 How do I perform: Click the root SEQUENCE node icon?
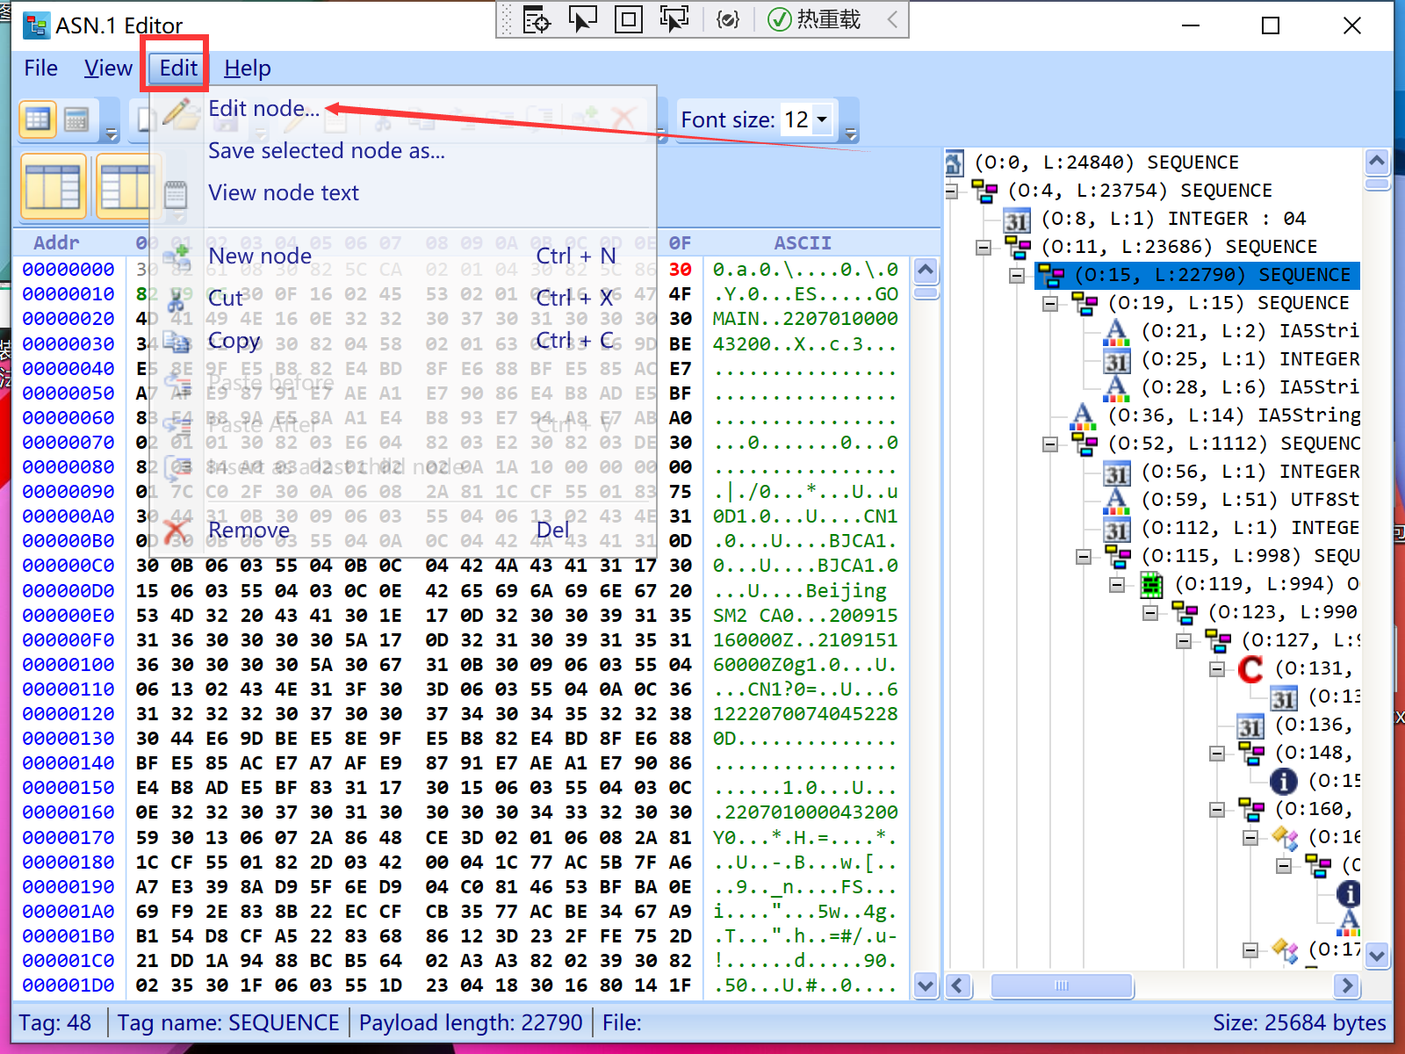[955, 162]
